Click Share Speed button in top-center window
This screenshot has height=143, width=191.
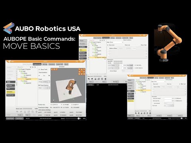coord(130,65)
